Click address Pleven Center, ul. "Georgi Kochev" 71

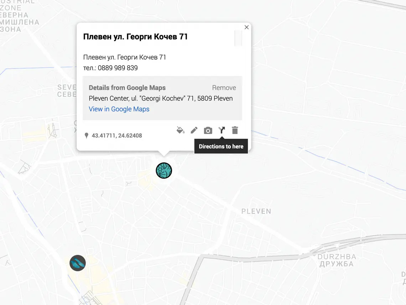click(141, 98)
